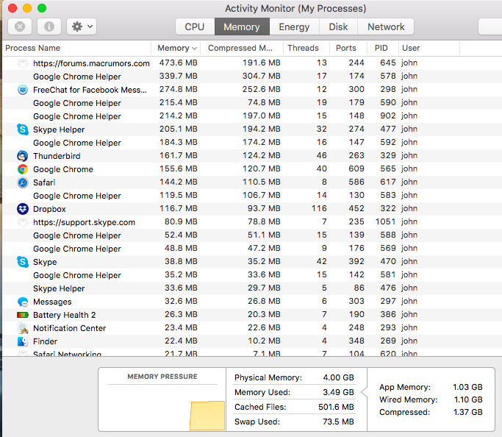This screenshot has height=437, width=502.
Task: Select Skype Helper with PID 476
Action: pyautogui.click(x=252, y=288)
